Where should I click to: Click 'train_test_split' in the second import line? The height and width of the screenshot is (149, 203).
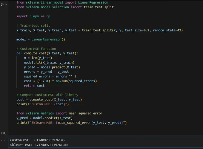[99, 7]
